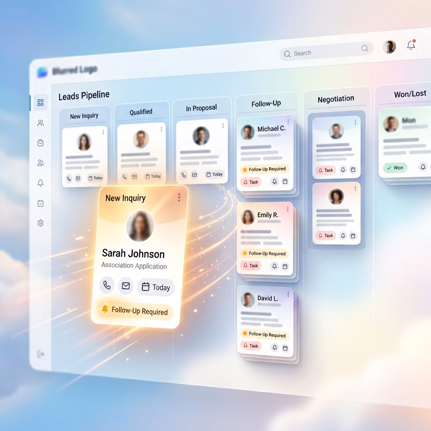Click Follow-Up Required tag on Michael C. card

265,169
